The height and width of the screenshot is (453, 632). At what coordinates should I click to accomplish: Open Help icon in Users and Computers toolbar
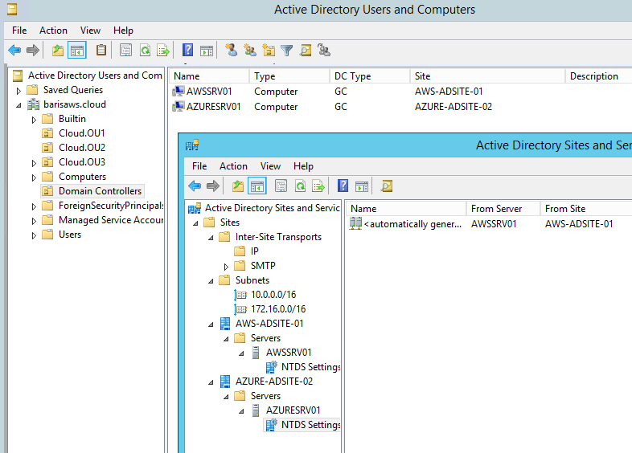[x=188, y=51]
